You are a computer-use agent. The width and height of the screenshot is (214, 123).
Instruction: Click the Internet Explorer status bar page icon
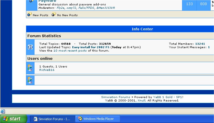point(3,111)
